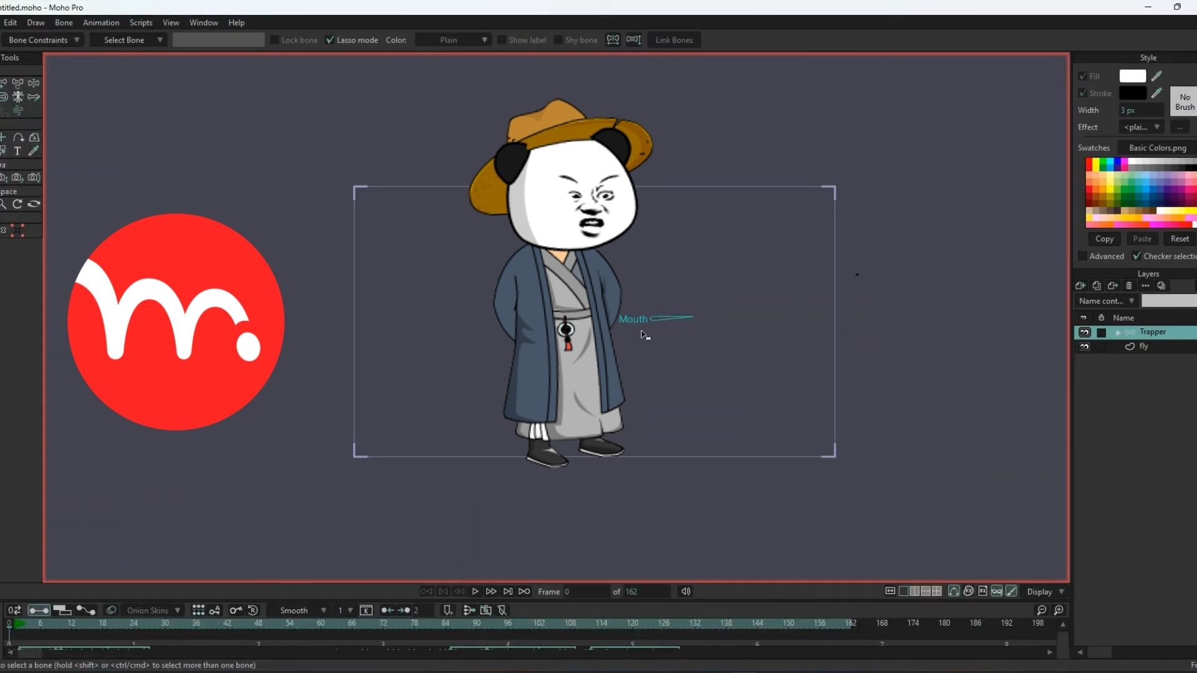Select the Eyedropper tool in Tools panel
The image size is (1197, 673).
tap(34, 151)
